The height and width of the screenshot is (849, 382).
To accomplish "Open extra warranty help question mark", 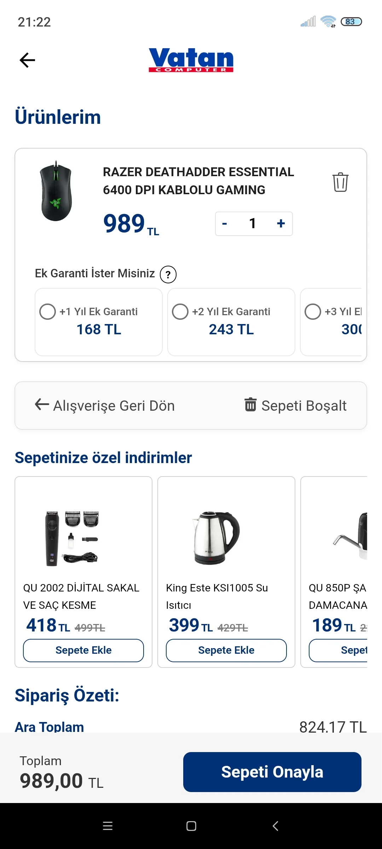I will [x=168, y=275].
